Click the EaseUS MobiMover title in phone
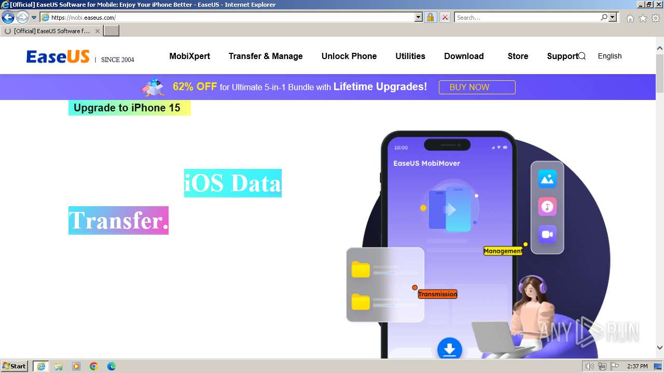Screen dimensions: 664x373 [x=426, y=163]
